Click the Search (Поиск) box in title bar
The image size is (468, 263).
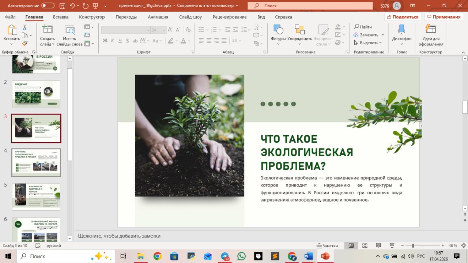click(310, 6)
